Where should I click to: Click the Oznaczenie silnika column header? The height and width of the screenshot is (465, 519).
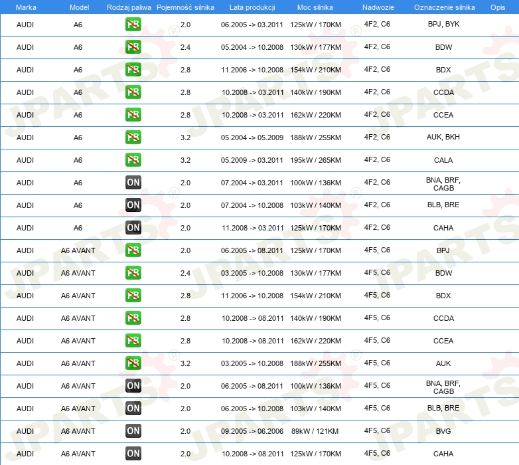(x=443, y=7)
